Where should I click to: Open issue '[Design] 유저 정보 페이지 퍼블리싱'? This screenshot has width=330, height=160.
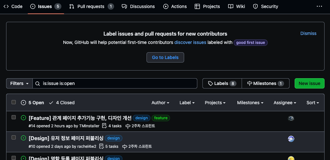pyautogui.click(x=66, y=138)
